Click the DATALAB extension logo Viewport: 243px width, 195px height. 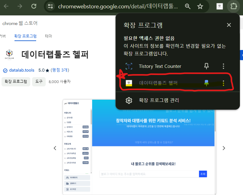tap(9, 55)
